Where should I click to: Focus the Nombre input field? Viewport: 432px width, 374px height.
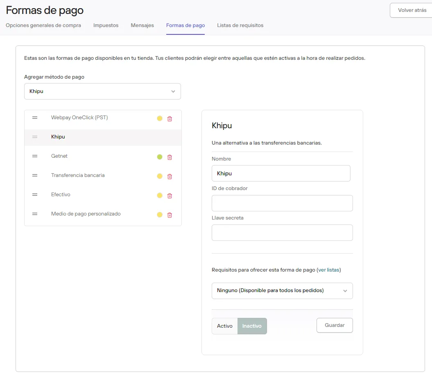(x=281, y=173)
